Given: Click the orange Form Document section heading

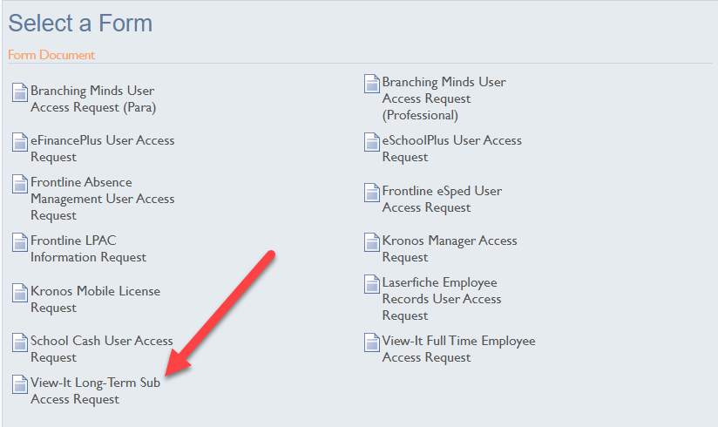Looking at the screenshot, I should (x=51, y=55).
